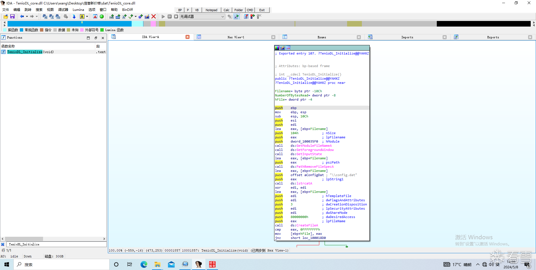Open the 文件 menu
Viewport: 536px width, 270px height.
(6, 10)
